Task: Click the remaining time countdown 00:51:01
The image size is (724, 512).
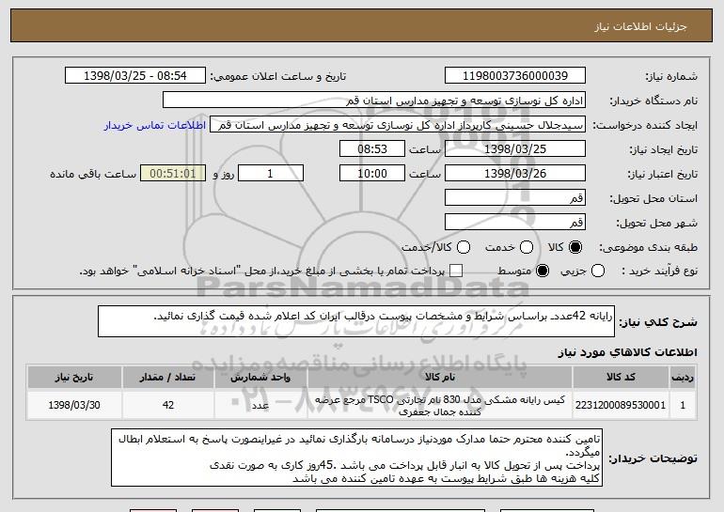Action: pos(173,174)
